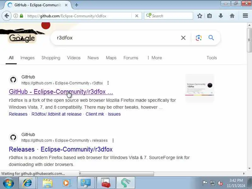
Task: Open options dots for the Releases result
Action: [113, 140]
